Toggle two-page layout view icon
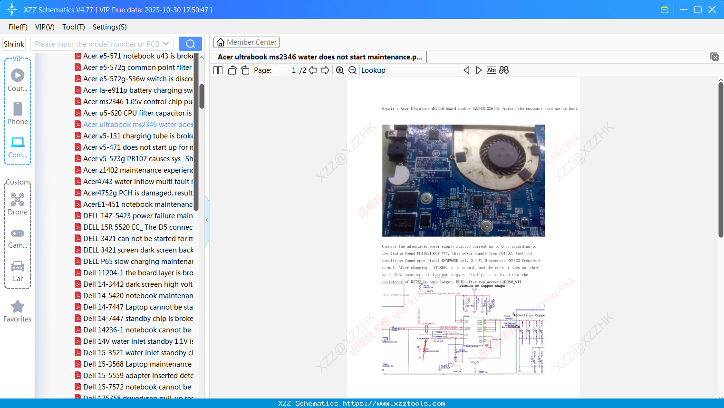This screenshot has height=408, width=724. coord(218,70)
